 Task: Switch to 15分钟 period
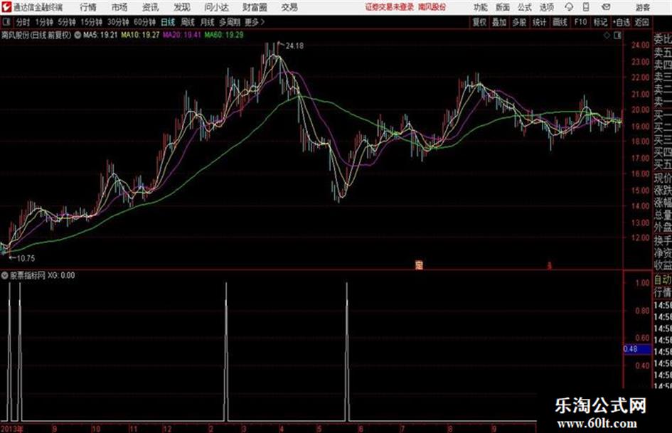tap(91, 22)
